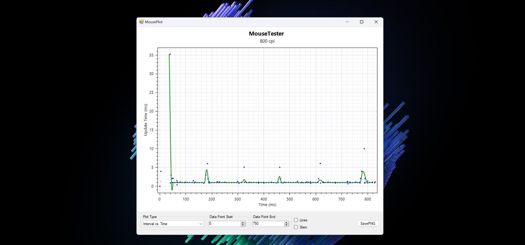Maximize the MousePlot window
The width and height of the screenshot is (525, 245).
click(361, 22)
